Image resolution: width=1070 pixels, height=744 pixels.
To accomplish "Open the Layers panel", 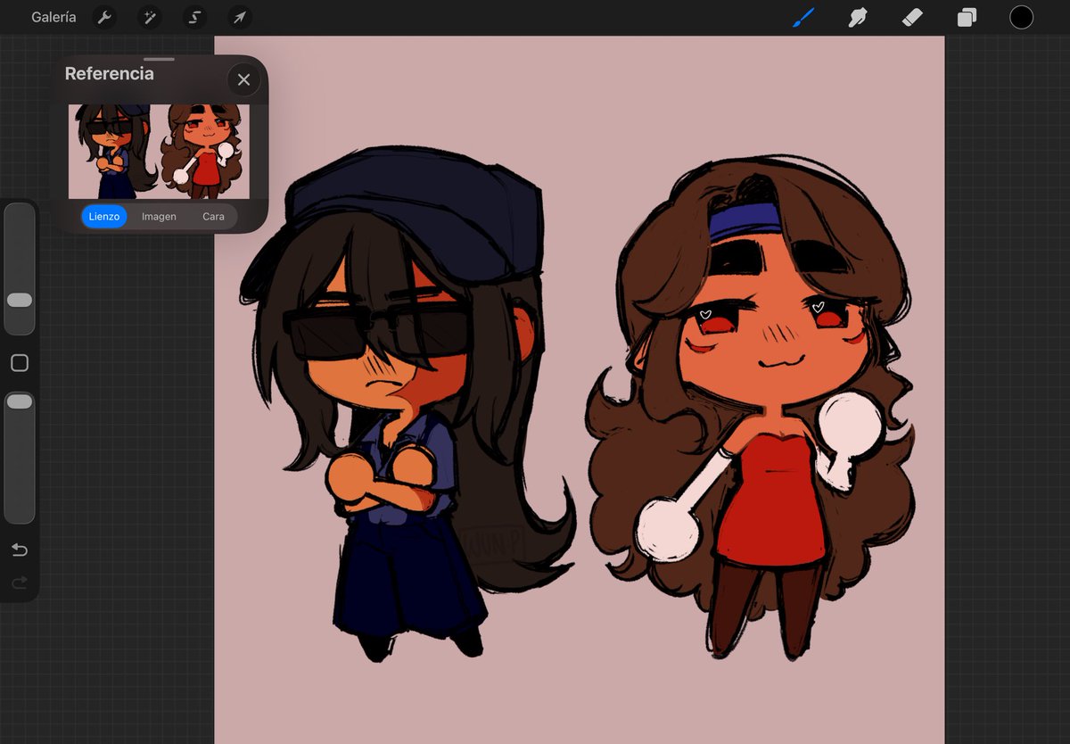I will pos(967,17).
